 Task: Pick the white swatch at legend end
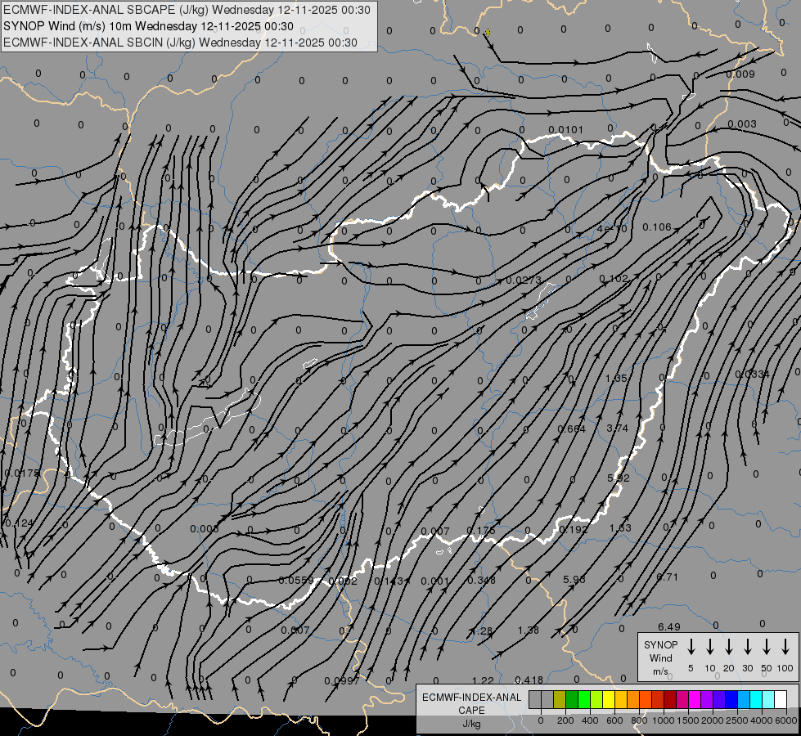click(780, 700)
